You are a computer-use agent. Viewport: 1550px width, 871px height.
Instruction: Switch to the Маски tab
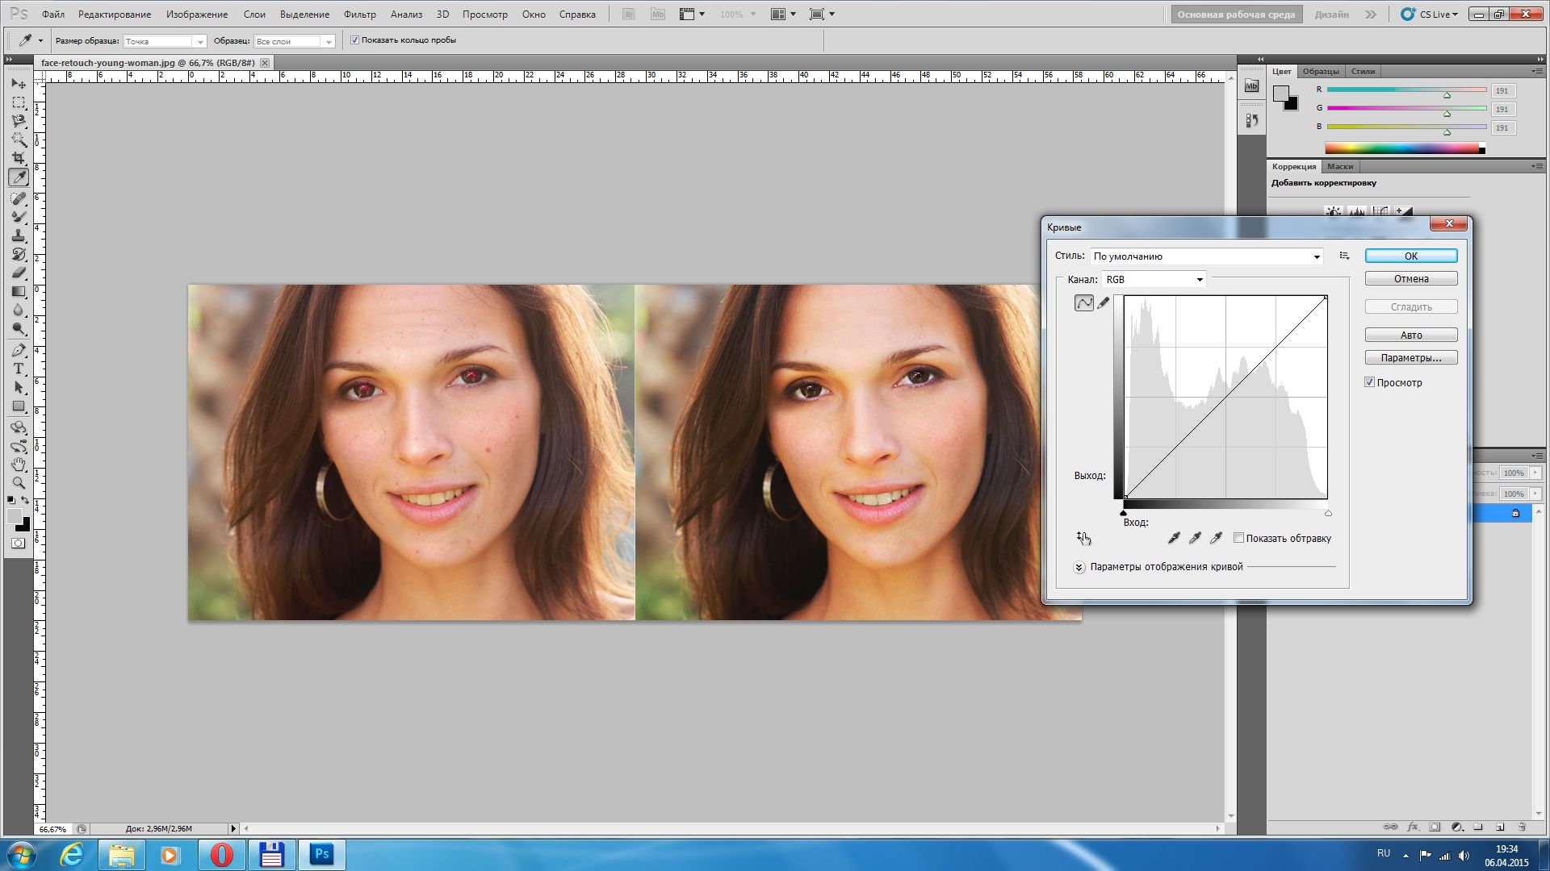pos(1339,167)
